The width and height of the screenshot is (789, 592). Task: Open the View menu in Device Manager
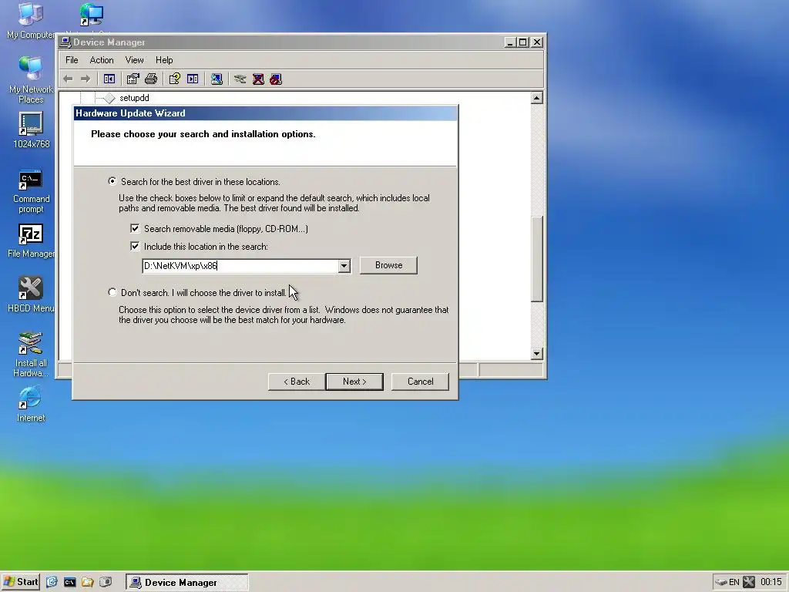click(x=134, y=60)
